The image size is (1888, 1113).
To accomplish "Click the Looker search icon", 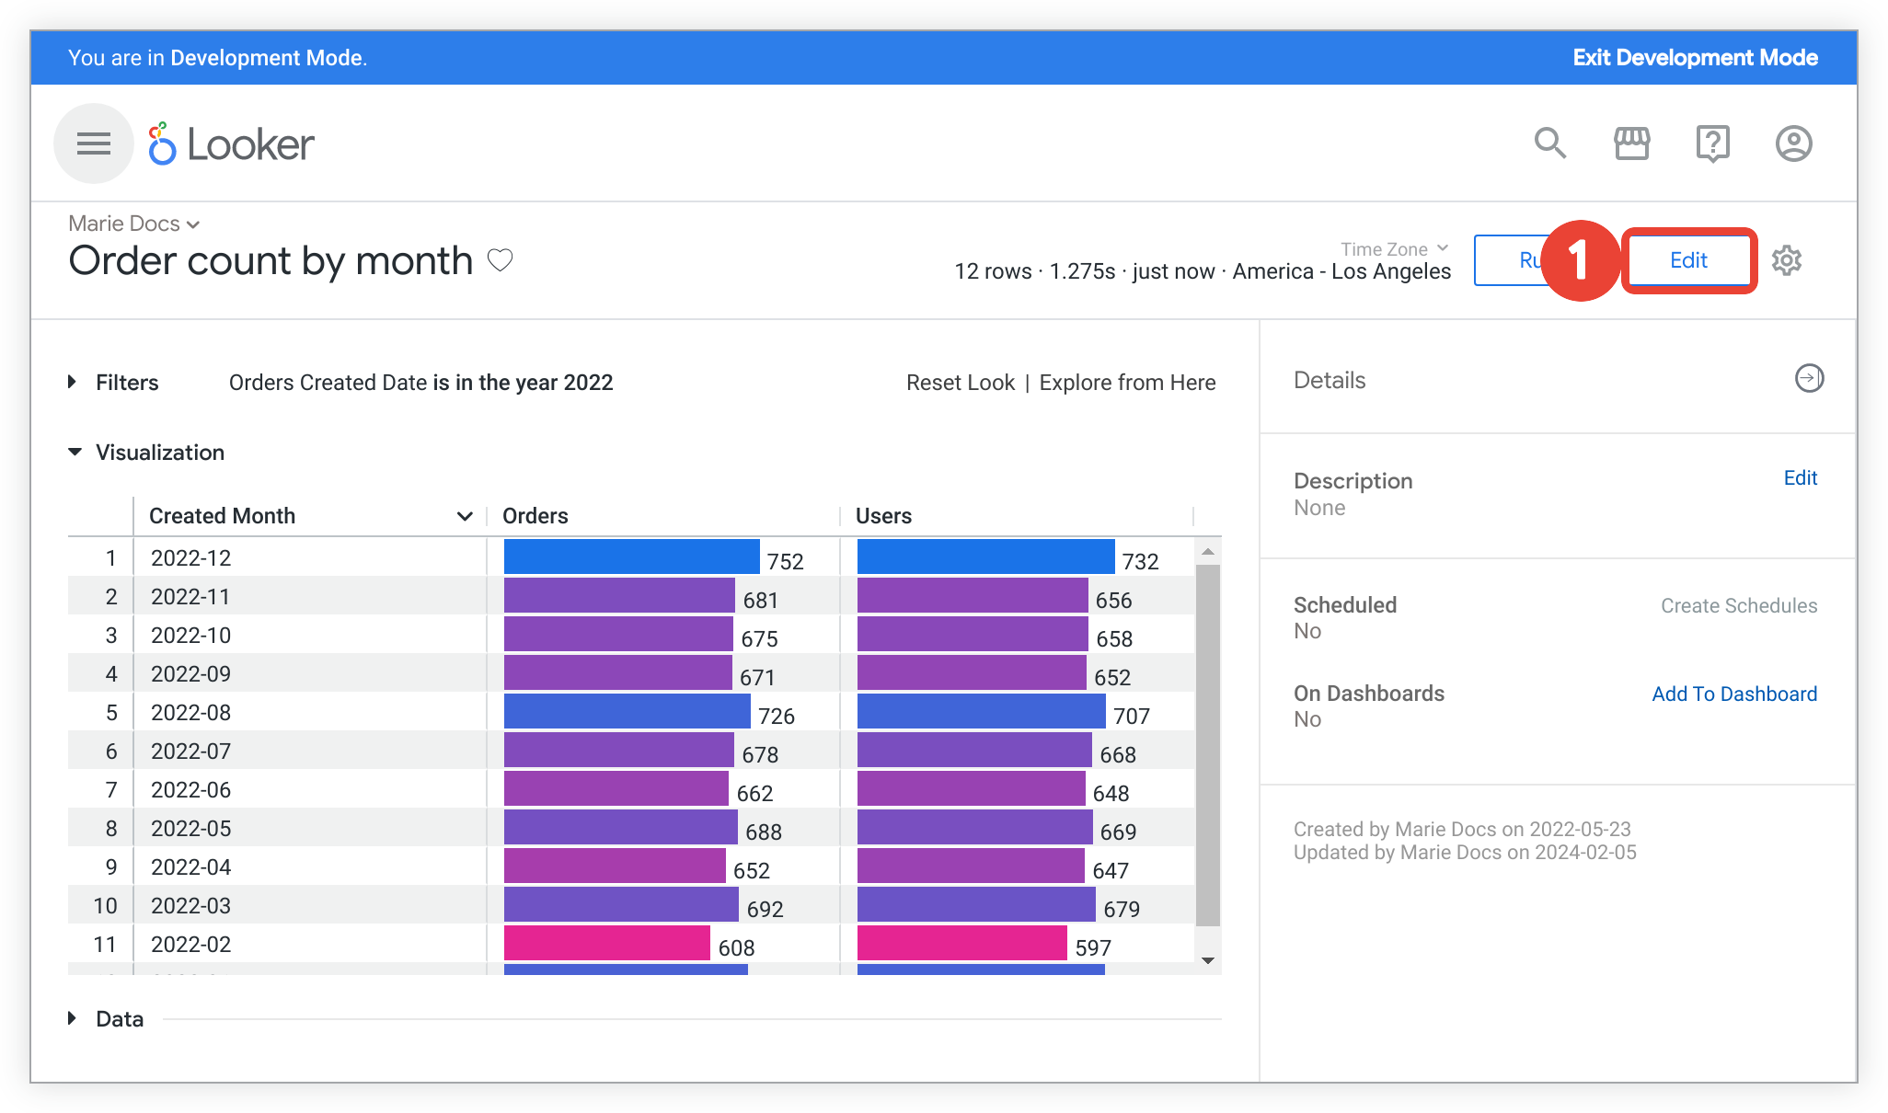I will click(x=1550, y=143).
